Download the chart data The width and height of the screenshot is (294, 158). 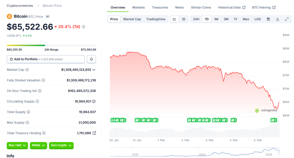click(x=277, y=19)
